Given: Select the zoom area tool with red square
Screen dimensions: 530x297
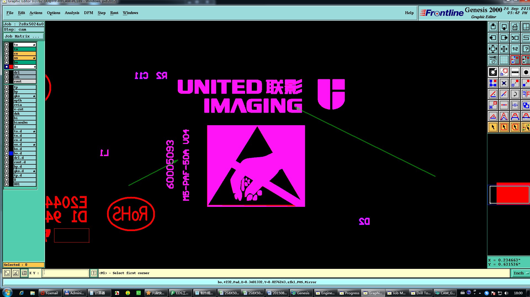Looking at the screenshot, I should pyautogui.click(x=504, y=72).
